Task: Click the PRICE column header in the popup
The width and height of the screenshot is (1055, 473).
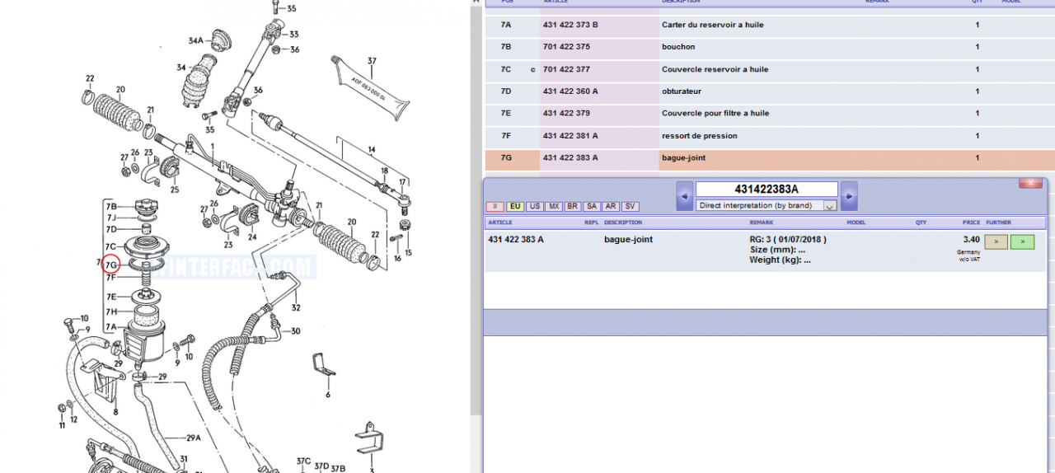Action: (971, 222)
